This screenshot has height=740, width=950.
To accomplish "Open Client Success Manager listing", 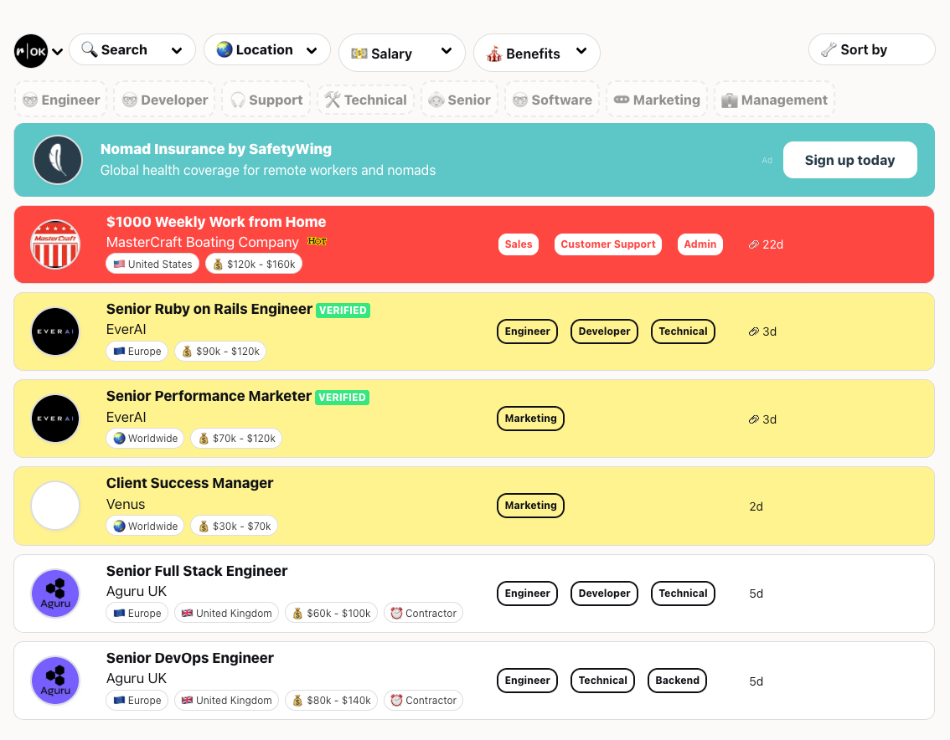I will pyautogui.click(x=189, y=483).
